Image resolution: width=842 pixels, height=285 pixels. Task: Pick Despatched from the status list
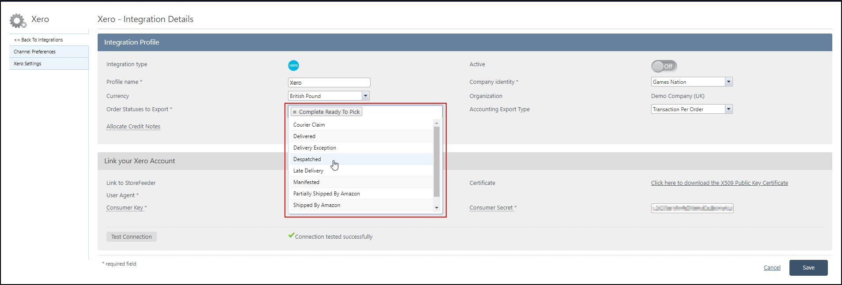(x=361, y=159)
